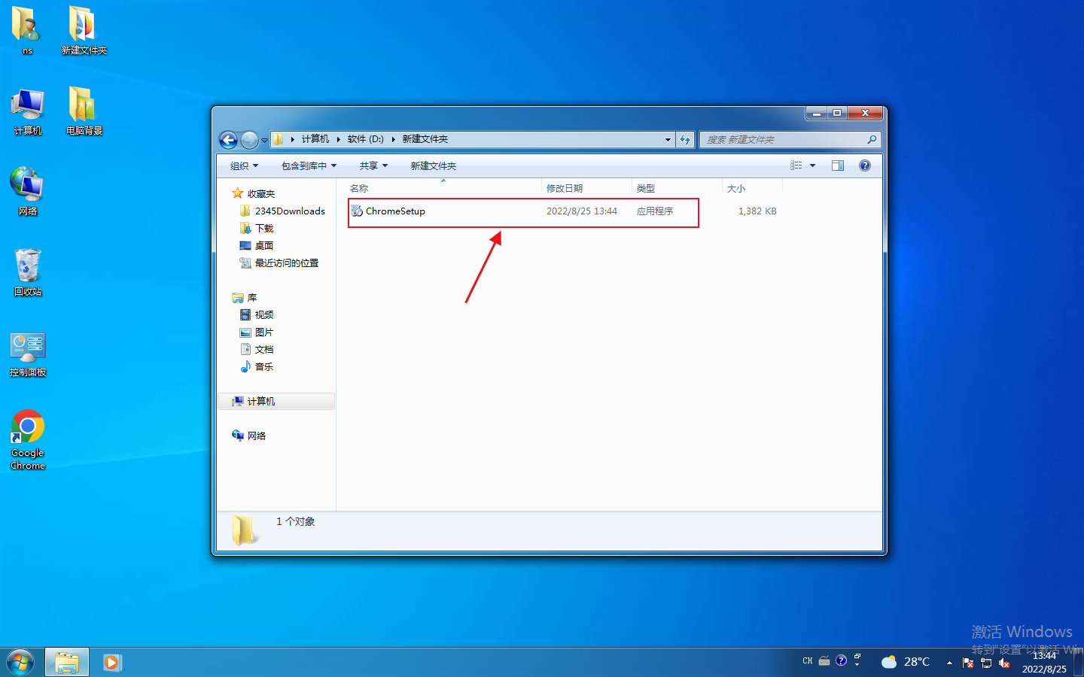Click the Explorer forward arrow button

click(x=249, y=140)
